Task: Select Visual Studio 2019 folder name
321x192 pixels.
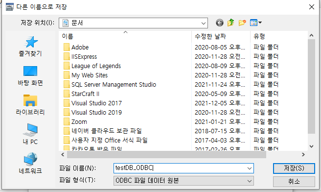Action: pos(96,112)
